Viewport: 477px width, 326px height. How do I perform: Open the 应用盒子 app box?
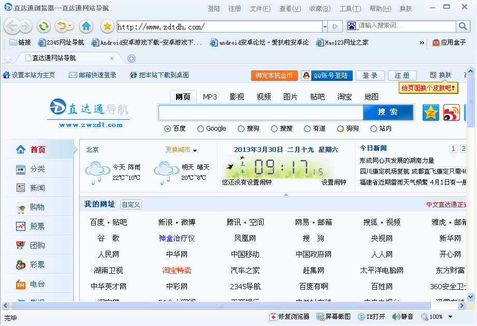point(450,42)
